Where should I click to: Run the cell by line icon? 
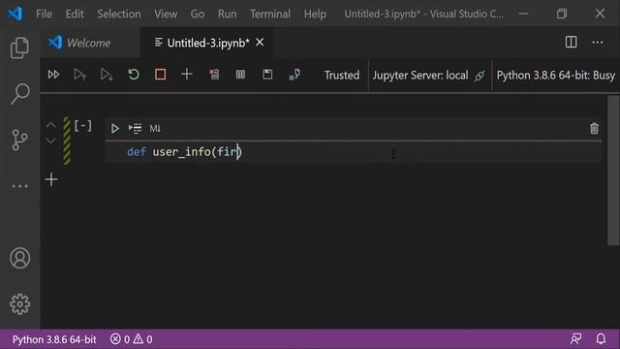click(135, 128)
